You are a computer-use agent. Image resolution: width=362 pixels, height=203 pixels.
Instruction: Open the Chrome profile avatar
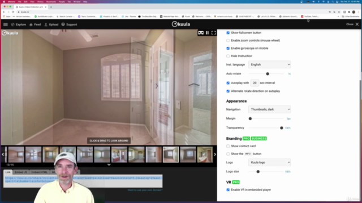pyautogui.click(x=354, y=12)
